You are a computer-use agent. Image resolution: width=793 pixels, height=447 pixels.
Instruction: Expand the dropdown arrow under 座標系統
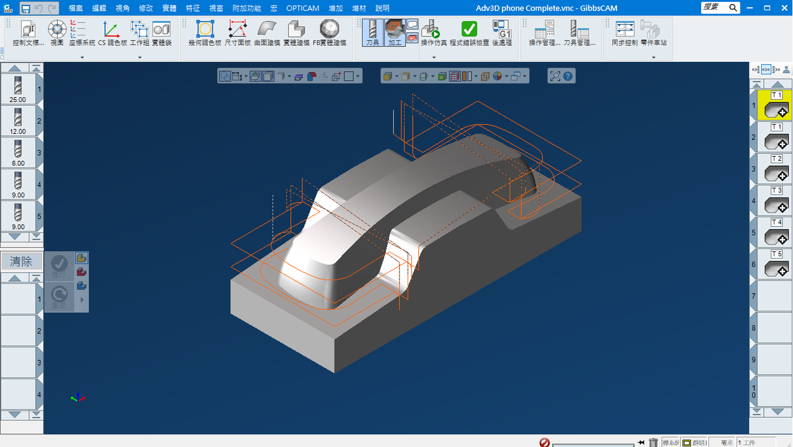pyautogui.click(x=82, y=57)
